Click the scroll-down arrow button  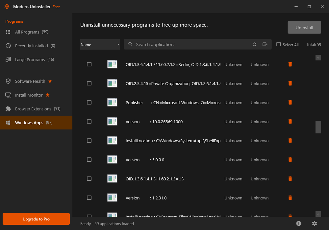click(x=318, y=214)
